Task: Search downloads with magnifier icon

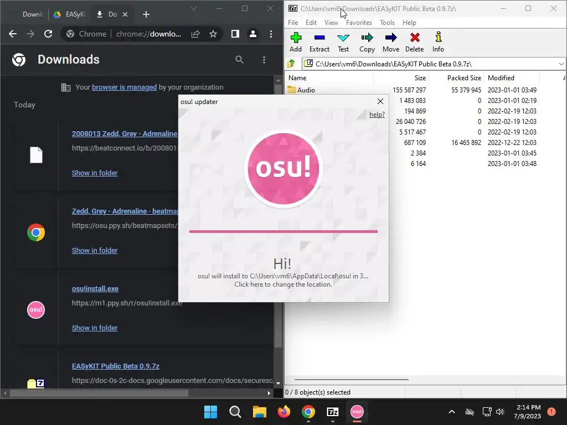Action: (239, 60)
